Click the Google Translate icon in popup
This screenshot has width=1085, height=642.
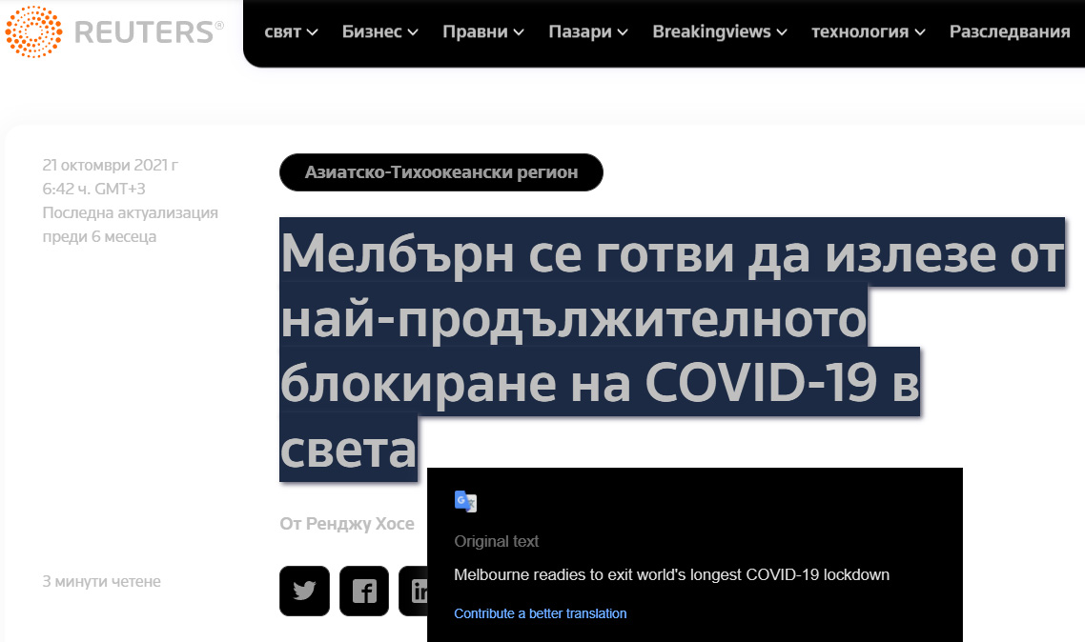pyautogui.click(x=465, y=502)
